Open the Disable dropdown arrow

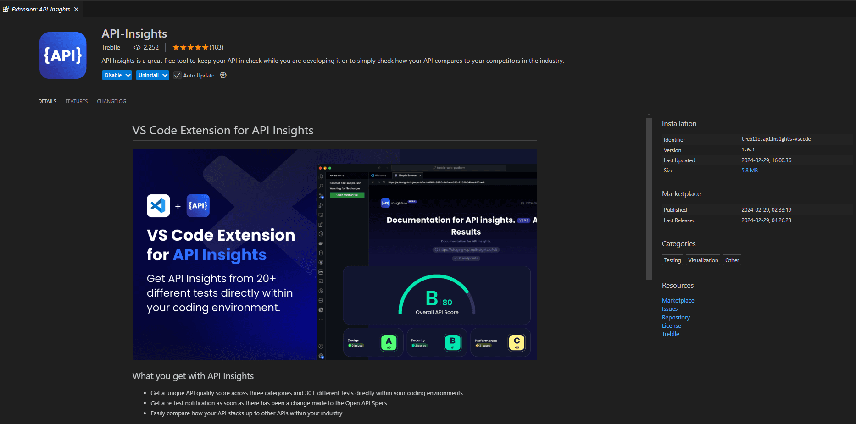[x=127, y=75]
